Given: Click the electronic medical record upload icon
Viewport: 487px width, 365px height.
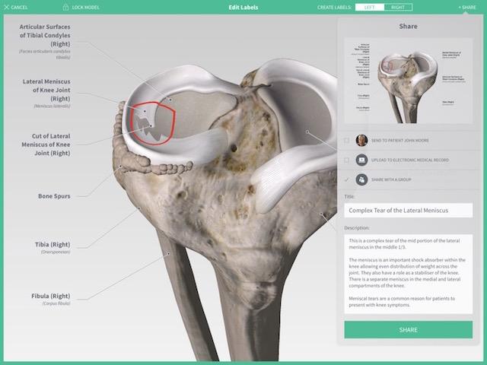Looking at the screenshot, I should (x=361, y=160).
